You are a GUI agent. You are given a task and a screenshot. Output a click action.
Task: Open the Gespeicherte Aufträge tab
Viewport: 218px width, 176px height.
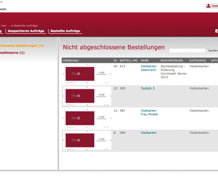[x=26, y=31]
